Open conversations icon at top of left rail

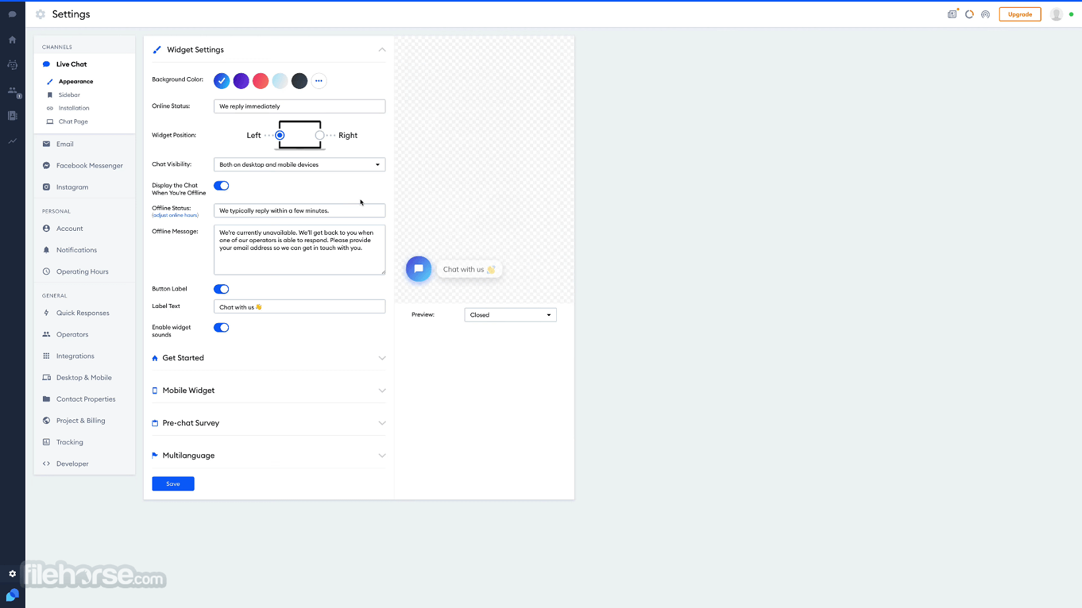[x=13, y=14]
